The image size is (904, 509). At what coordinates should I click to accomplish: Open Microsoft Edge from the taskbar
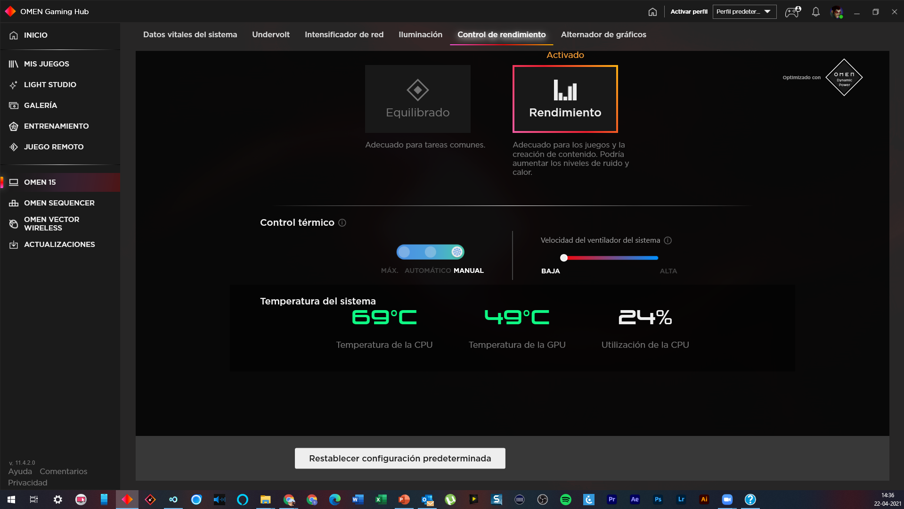[335, 500]
